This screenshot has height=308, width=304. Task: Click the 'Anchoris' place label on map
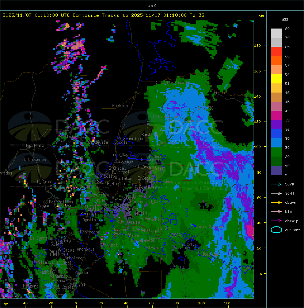(x=85, y=249)
